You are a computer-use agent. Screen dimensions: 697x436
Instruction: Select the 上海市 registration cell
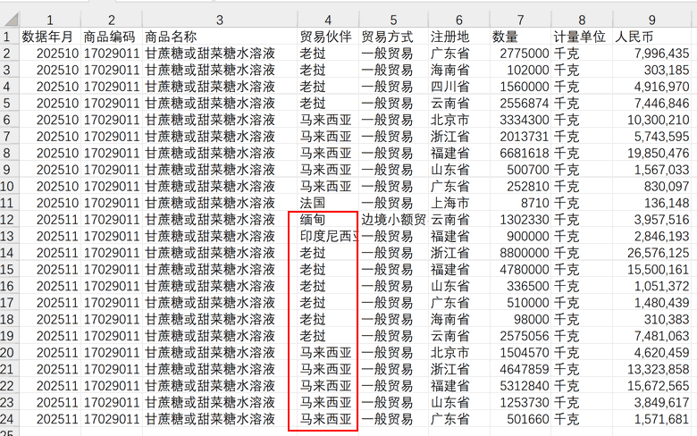coord(458,203)
